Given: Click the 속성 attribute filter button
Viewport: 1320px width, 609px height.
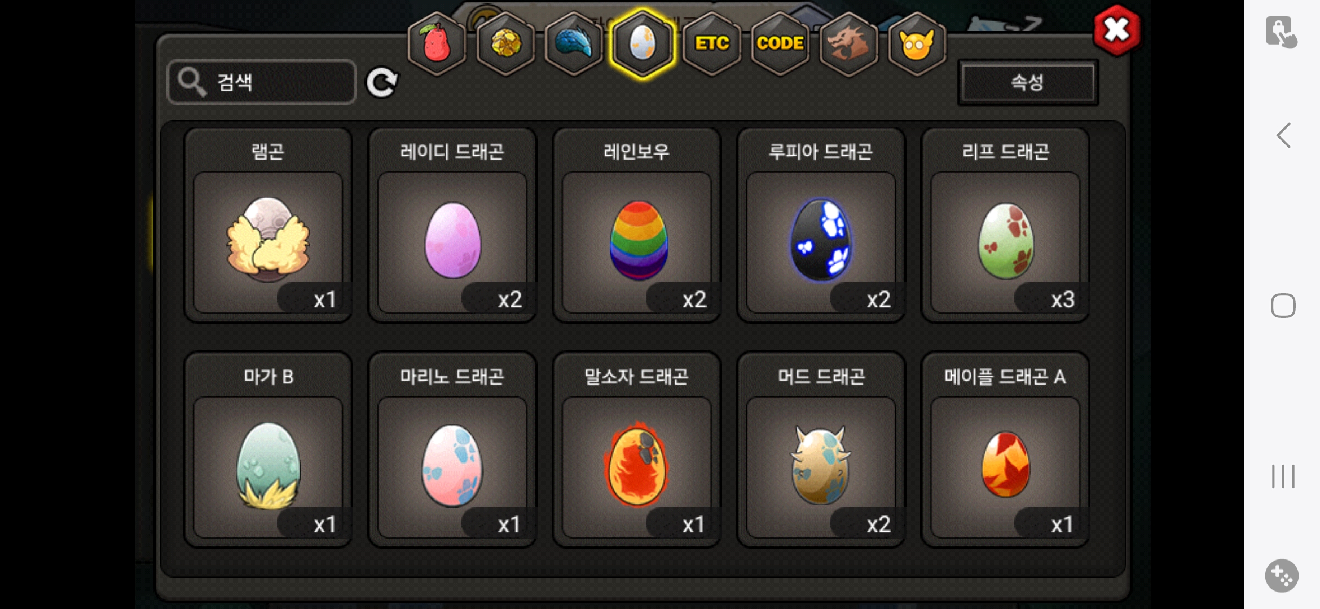Looking at the screenshot, I should click(x=1028, y=82).
